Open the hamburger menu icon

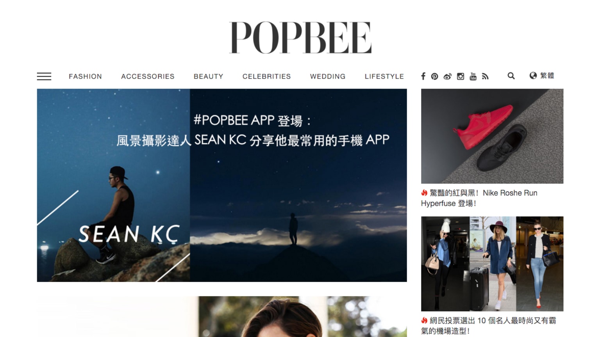pyautogui.click(x=44, y=76)
